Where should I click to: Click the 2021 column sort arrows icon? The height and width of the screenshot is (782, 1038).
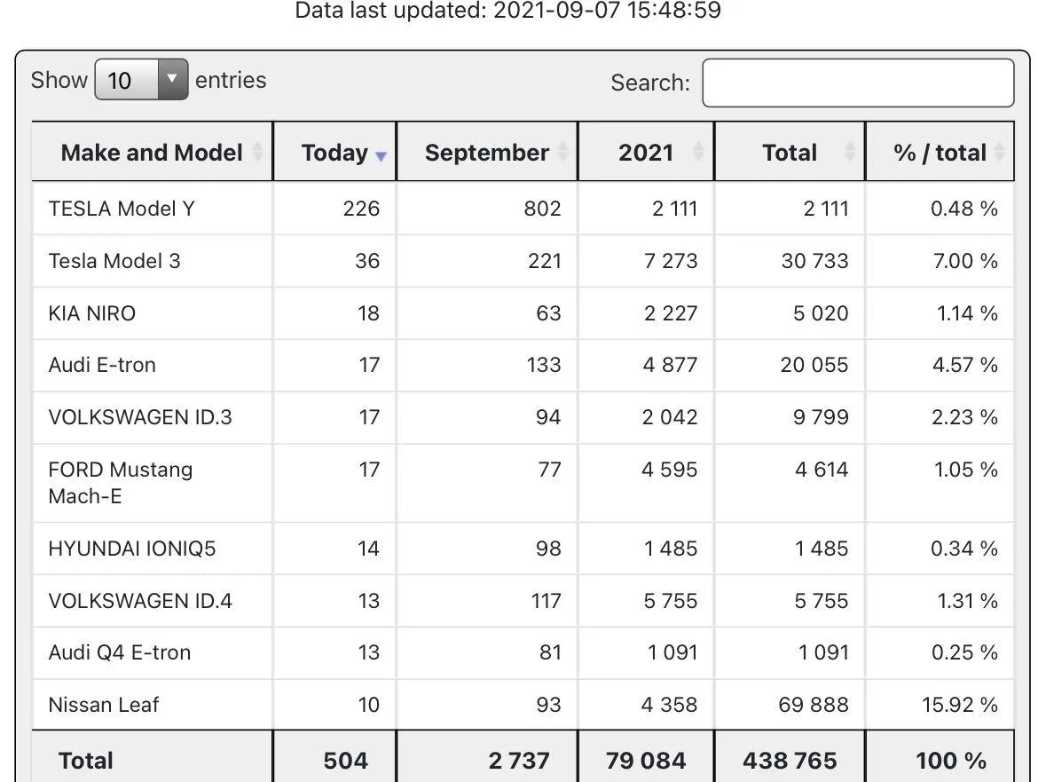[x=698, y=152]
